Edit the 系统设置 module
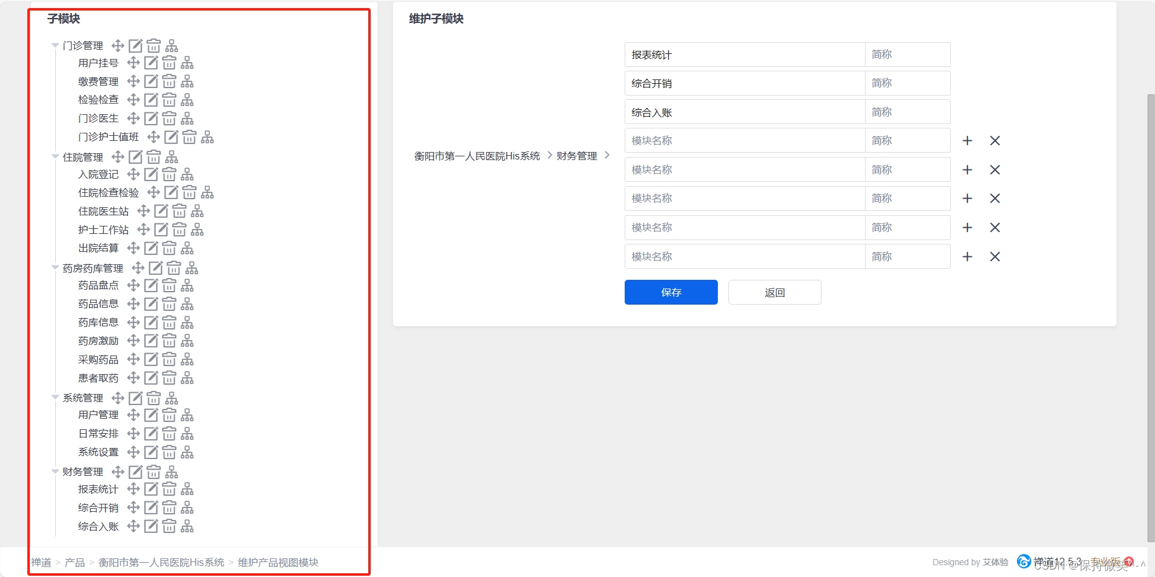Image resolution: width=1155 pixels, height=577 pixels. coord(151,452)
